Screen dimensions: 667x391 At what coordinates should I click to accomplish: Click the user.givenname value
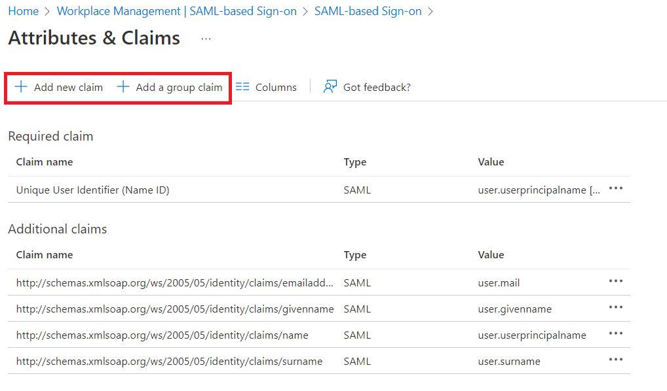tap(515, 309)
